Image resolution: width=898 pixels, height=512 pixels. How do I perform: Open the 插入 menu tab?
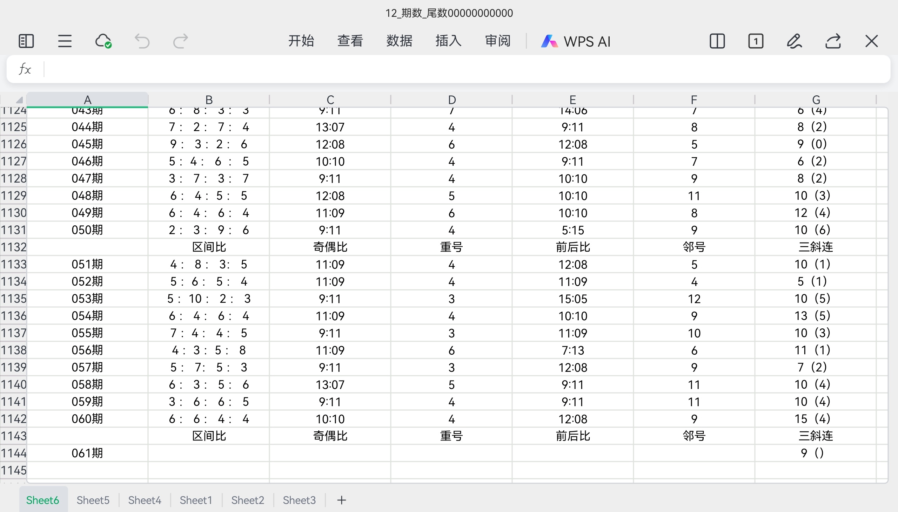448,41
